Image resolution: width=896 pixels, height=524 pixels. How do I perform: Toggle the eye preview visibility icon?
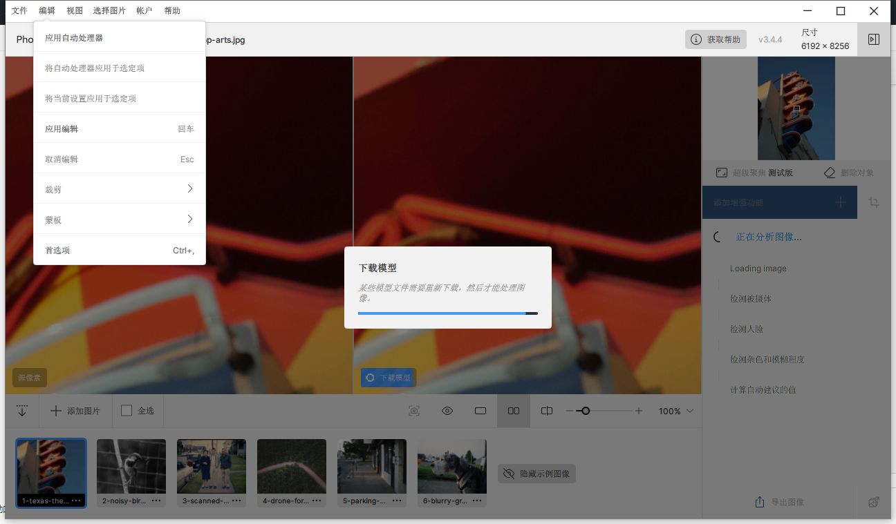pos(447,411)
